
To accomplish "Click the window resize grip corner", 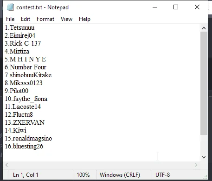I will [x=205, y=177].
